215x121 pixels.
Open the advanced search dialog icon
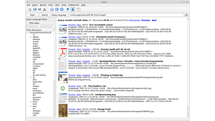[30, 9]
